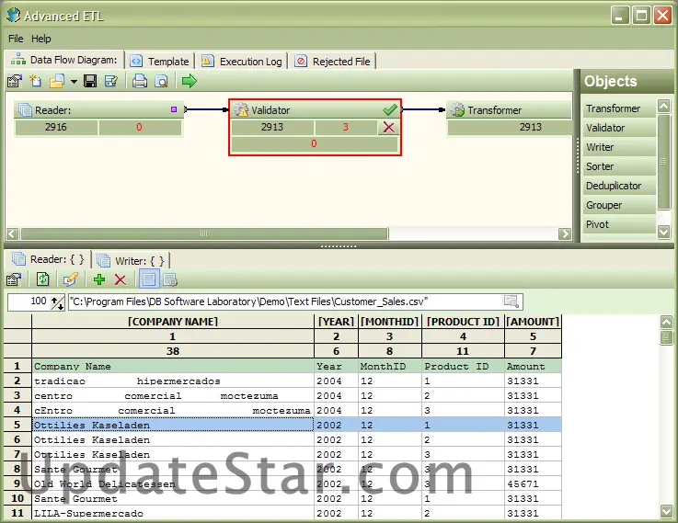Switch to the Data Flow Diagram tab

coord(65,60)
